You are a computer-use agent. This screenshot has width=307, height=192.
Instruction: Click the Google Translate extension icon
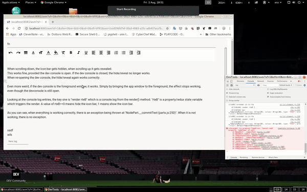(x=174, y=28)
